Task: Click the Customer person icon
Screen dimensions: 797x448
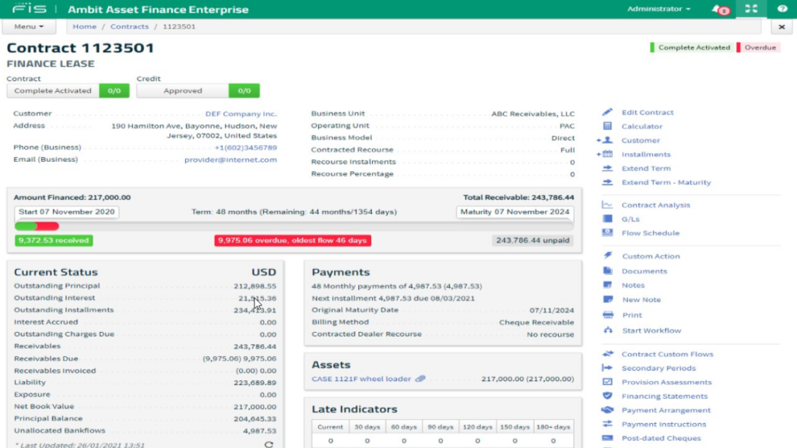Action: [x=608, y=140]
